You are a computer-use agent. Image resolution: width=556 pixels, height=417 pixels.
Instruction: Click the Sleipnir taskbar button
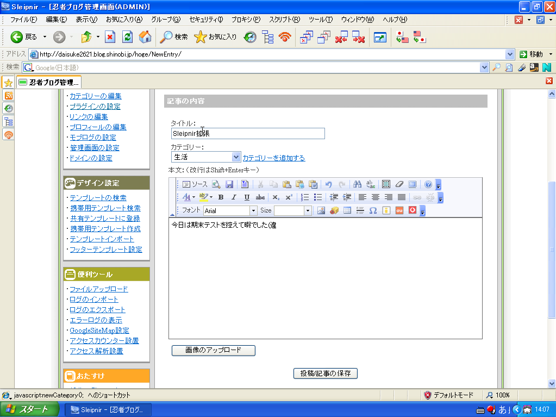tap(108, 410)
